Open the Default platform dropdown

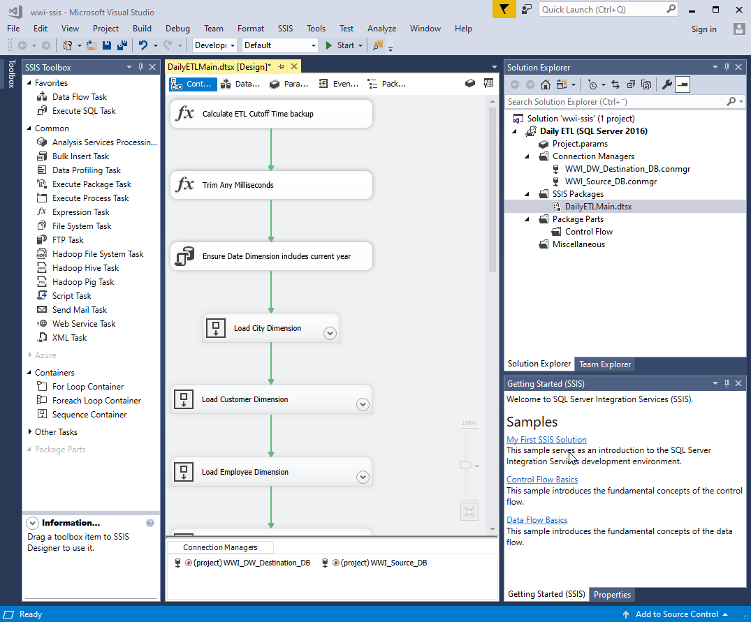point(279,45)
